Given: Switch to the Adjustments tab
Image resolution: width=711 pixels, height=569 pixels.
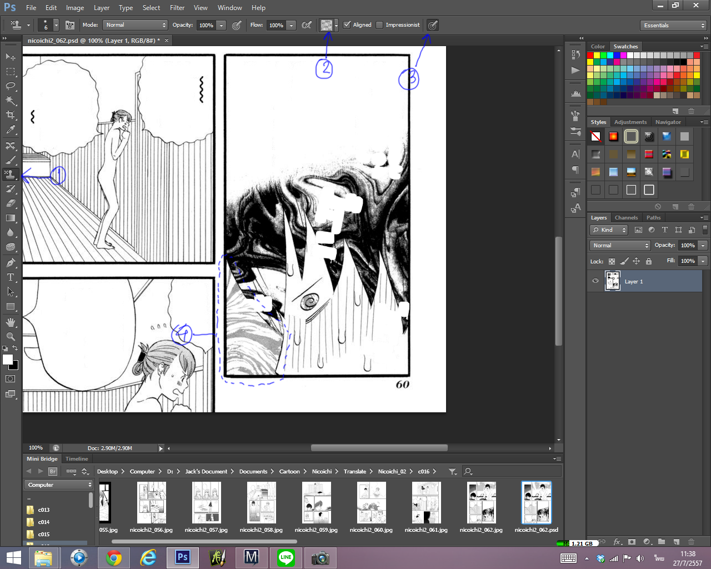Looking at the screenshot, I should [x=630, y=122].
